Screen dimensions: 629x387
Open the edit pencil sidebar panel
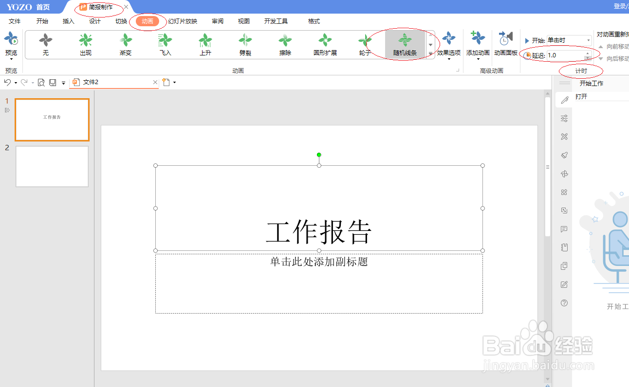tap(564, 100)
